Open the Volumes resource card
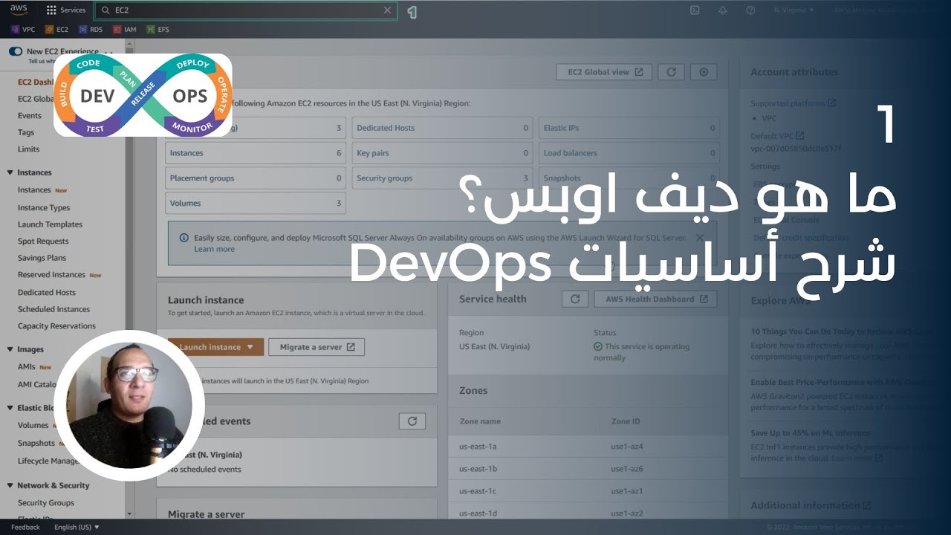 (x=256, y=203)
